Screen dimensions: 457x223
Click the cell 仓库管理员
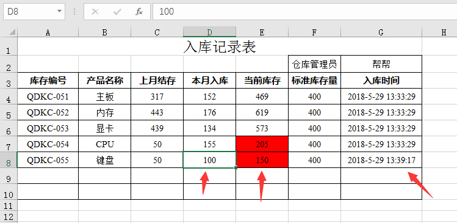pos(314,64)
